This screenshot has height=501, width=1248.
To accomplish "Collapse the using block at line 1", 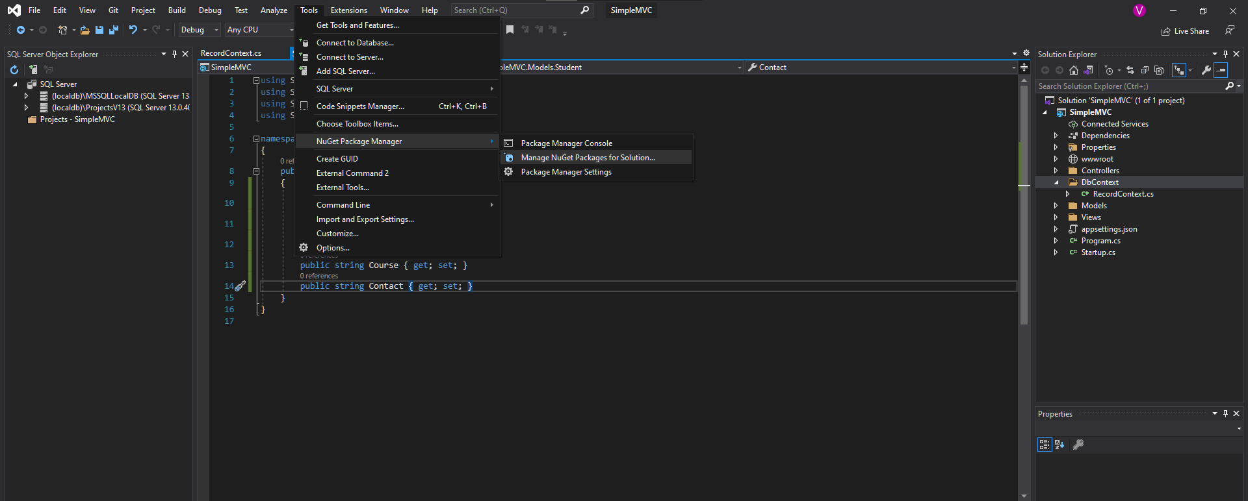I will pos(256,80).
